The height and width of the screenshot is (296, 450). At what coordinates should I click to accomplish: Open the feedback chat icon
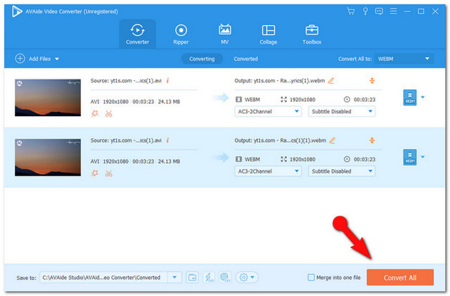379,11
